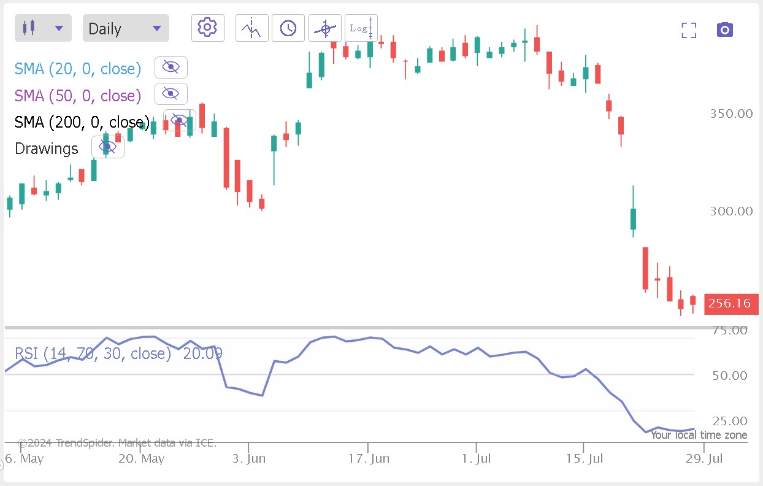763x486 pixels.
Task: Toggle Drawings visibility eye
Action: tap(108, 147)
